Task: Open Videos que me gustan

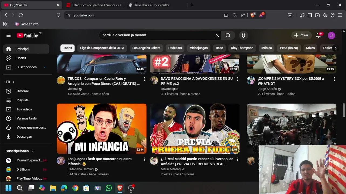Action: click(26, 127)
